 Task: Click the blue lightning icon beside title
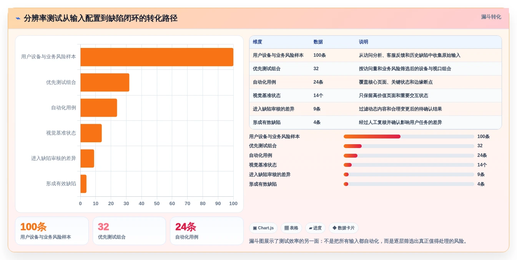click(x=18, y=18)
